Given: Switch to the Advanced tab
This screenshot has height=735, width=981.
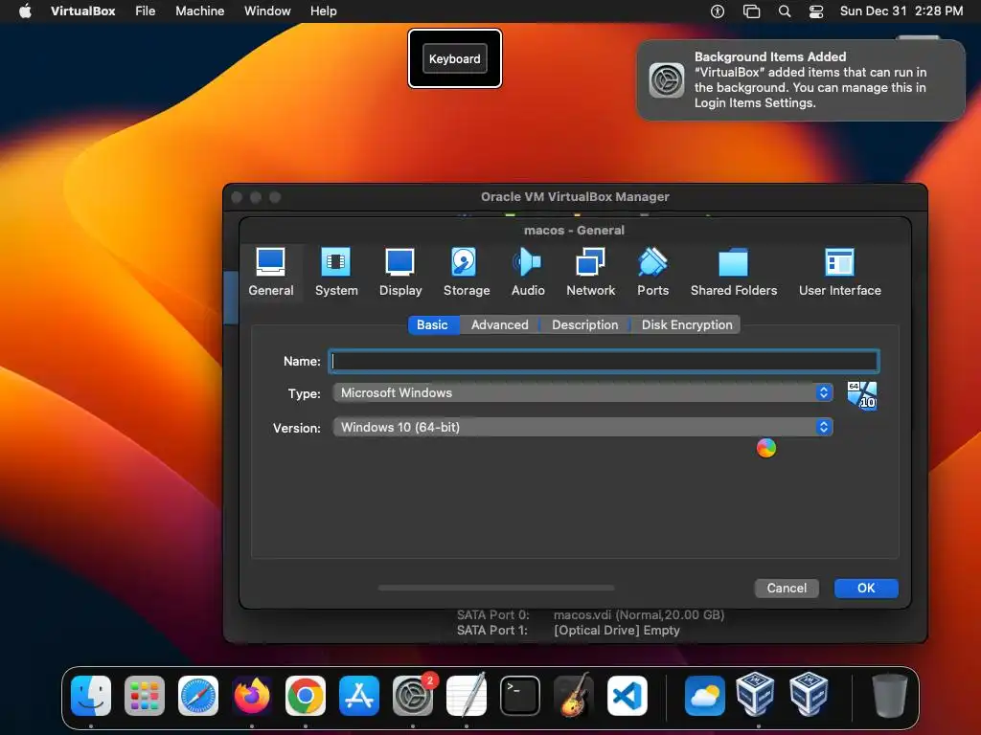Looking at the screenshot, I should (x=499, y=325).
